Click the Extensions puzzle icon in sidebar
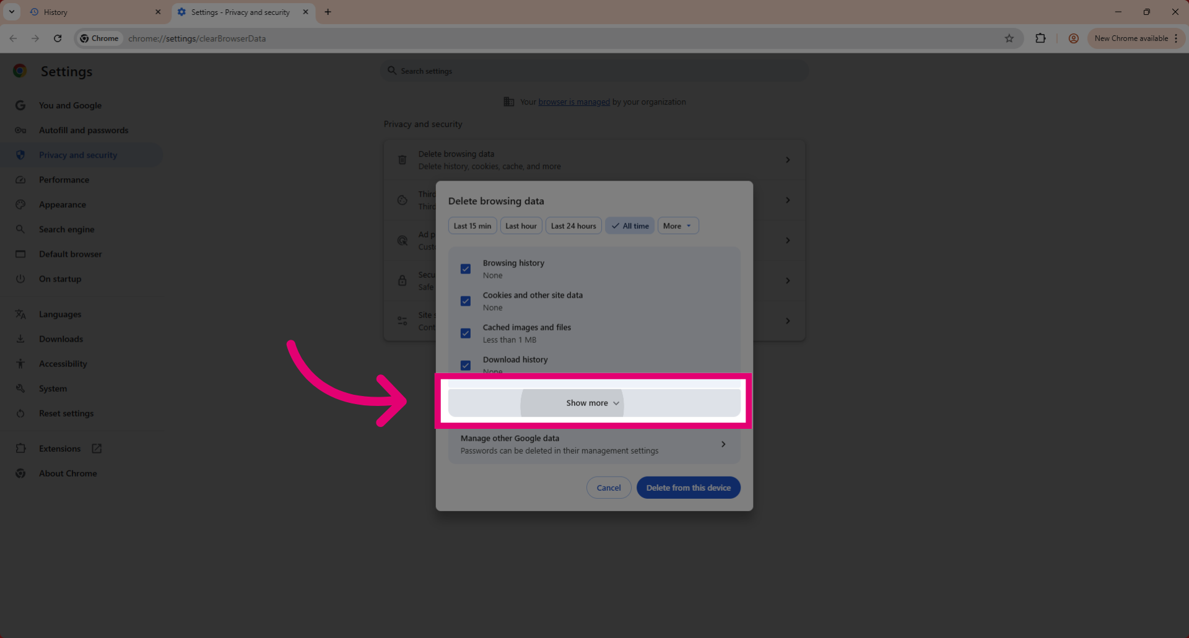This screenshot has height=638, width=1189. pos(20,449)
